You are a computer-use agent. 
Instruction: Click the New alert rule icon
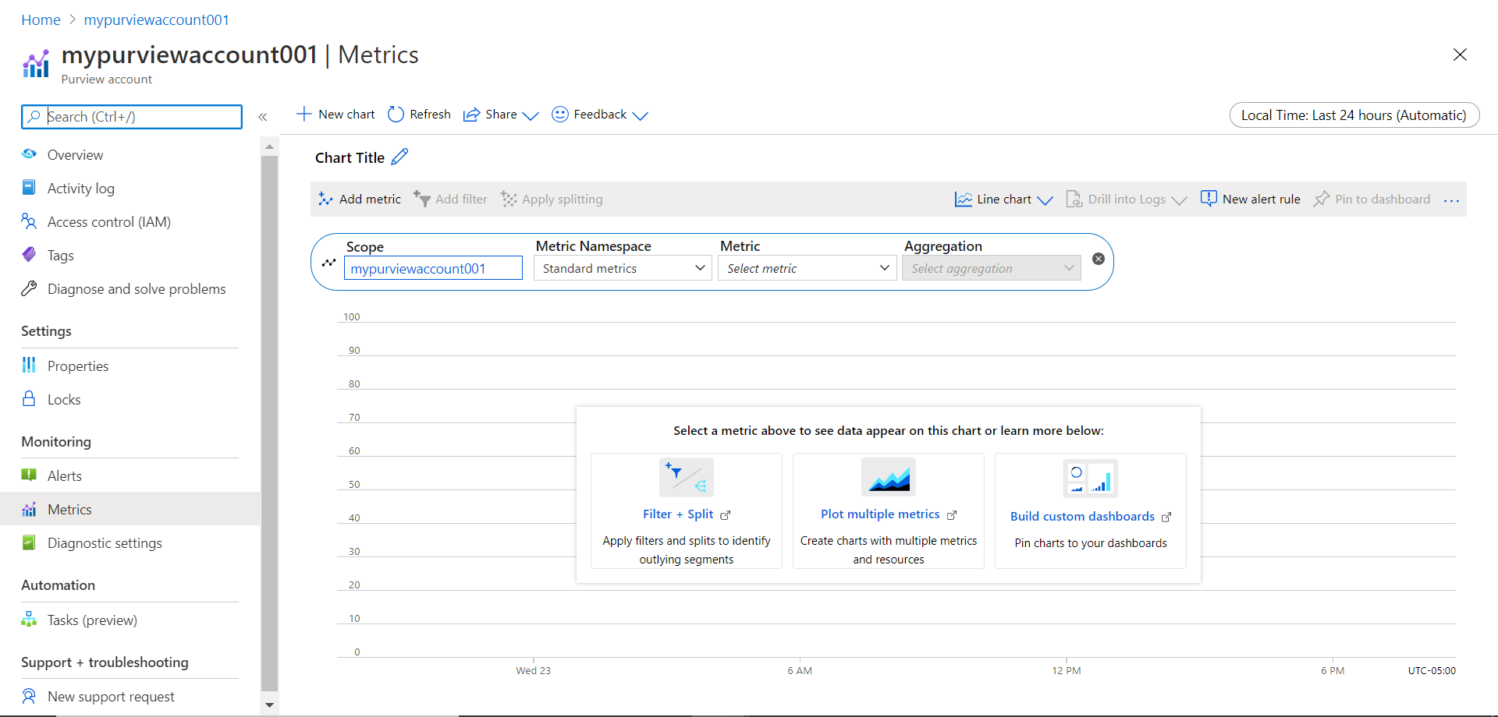[1208, 199]
